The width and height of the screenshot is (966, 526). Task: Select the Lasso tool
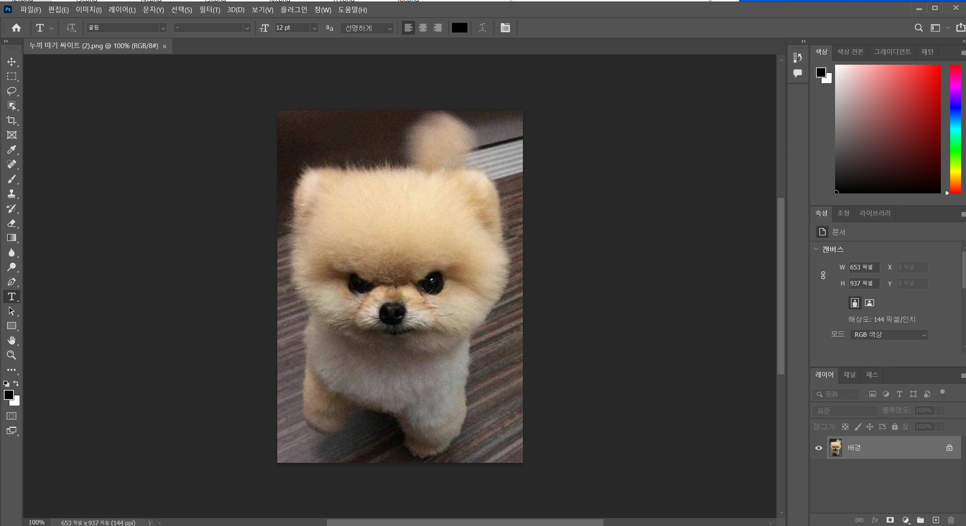[x=12, y=91]
